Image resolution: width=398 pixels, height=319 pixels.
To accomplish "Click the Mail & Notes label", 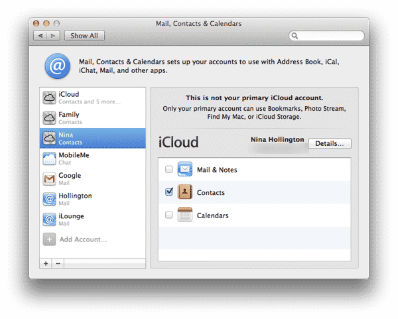I will pos(217,170).
